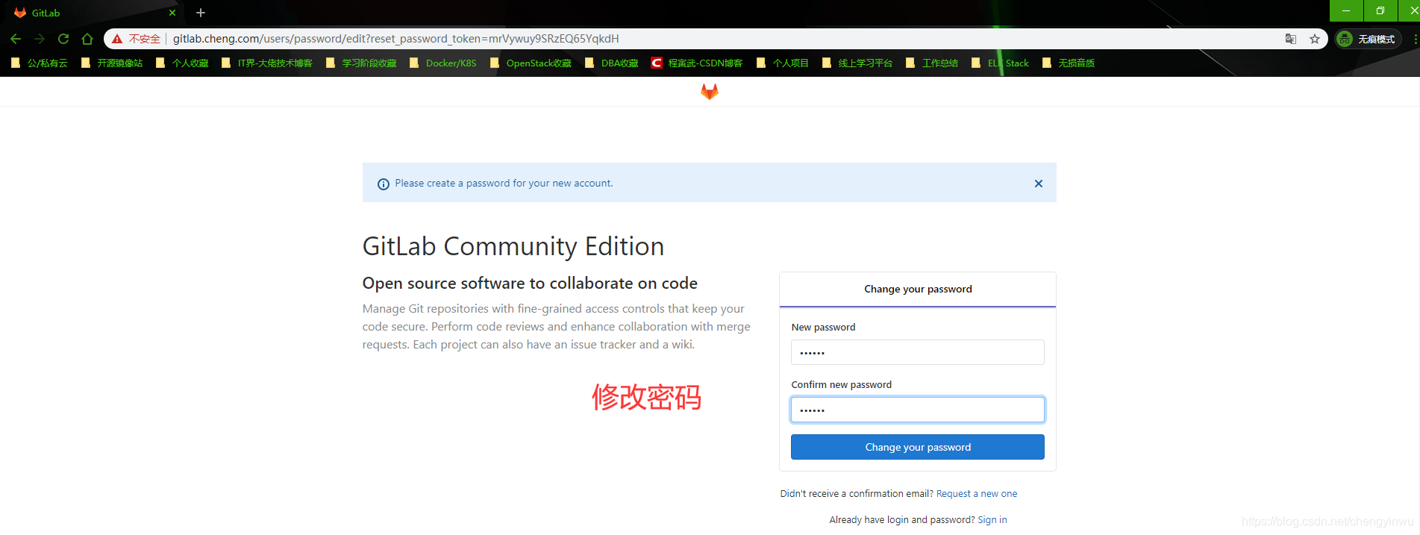Image resolution: width=1420 pixels, height=535 pixels.
Task: Open the 公/私有云 bookmark folder
Action: click(x=40, y=63)
